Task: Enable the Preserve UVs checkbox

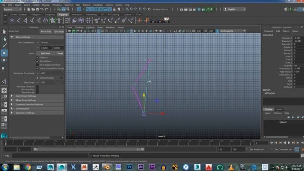Action: pyautogui.click(x=38, y=90)
